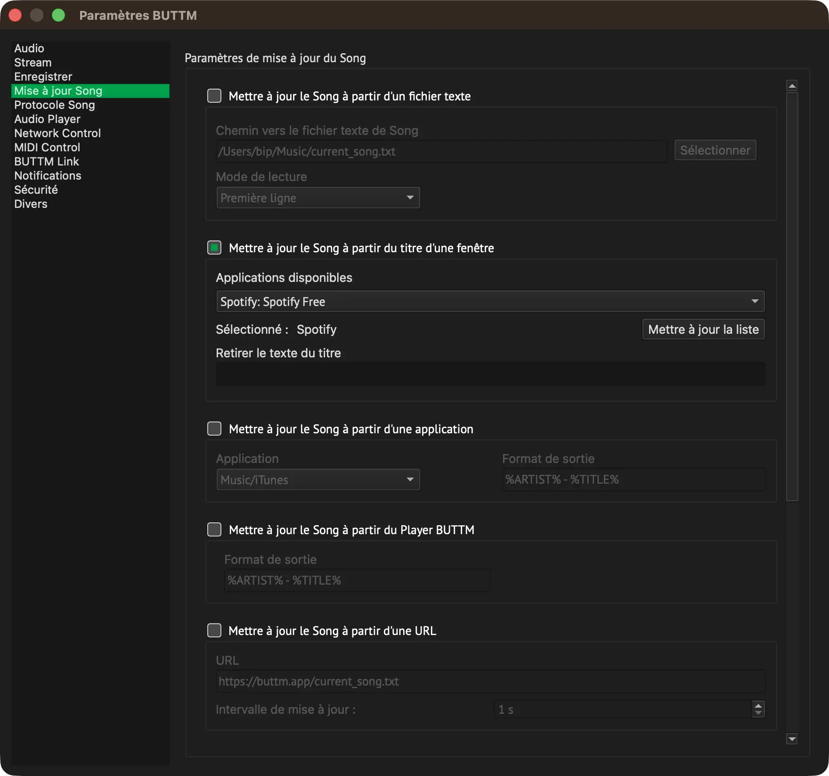Enable Song update from an application
829x776 pixels.
click(214, 429)
